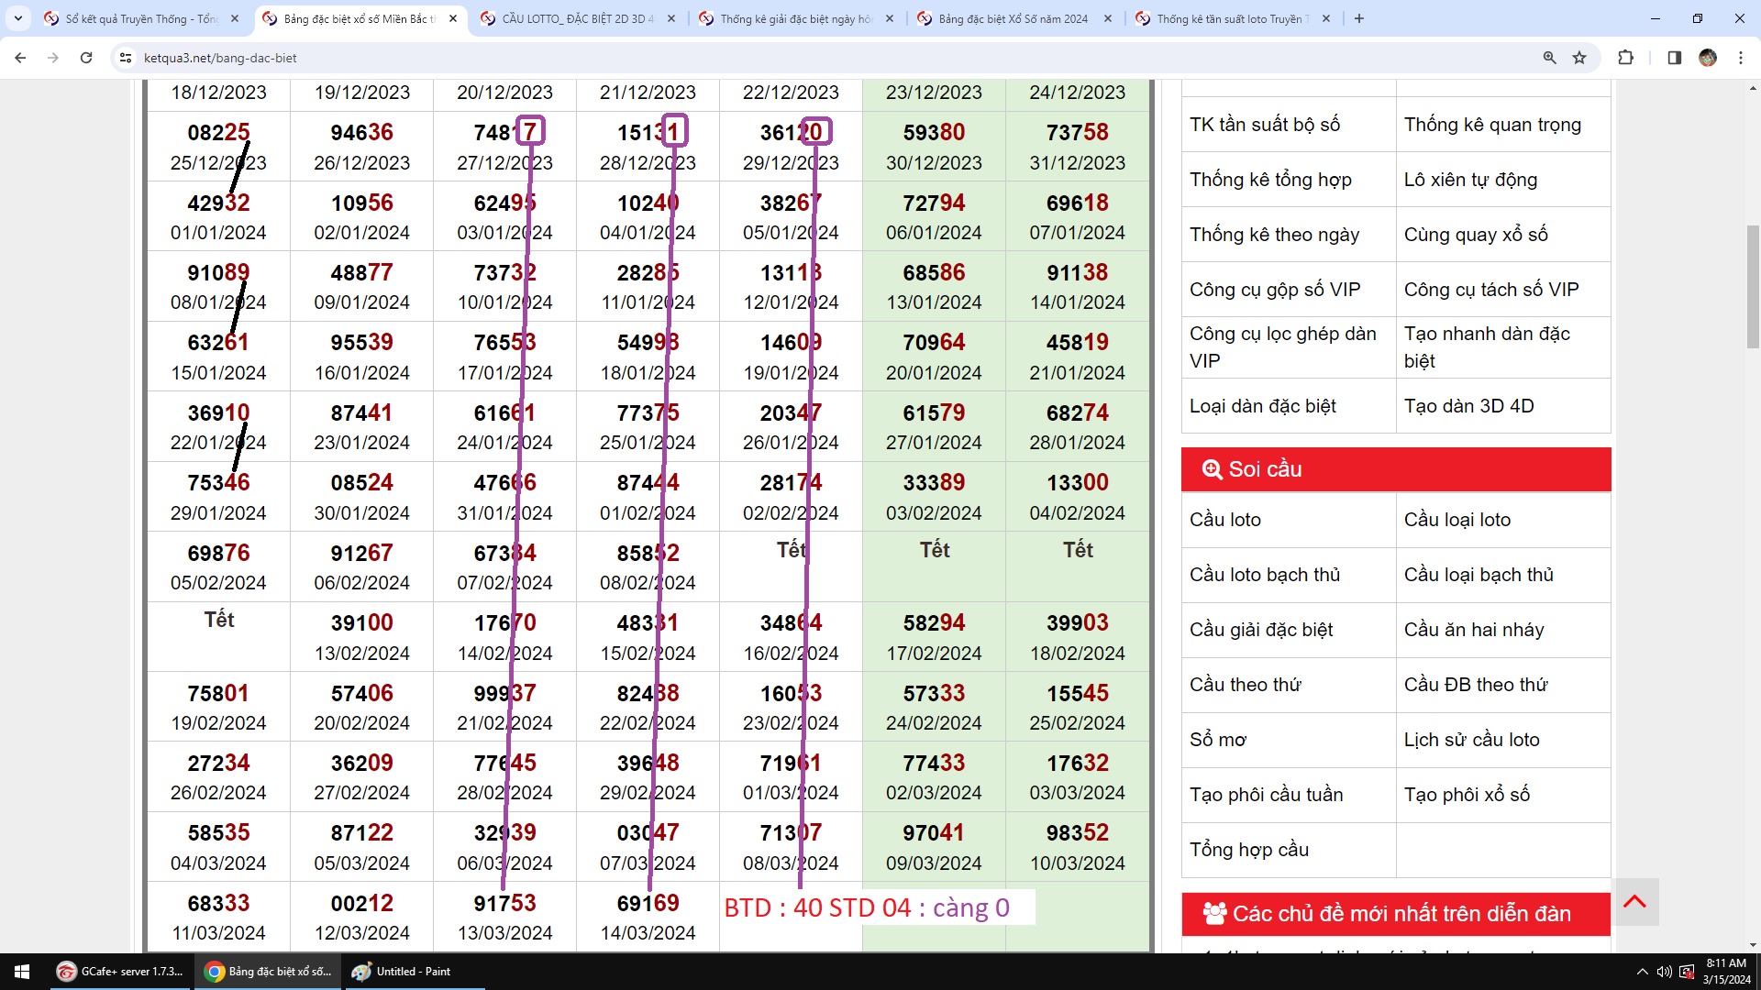1761x990 pixels.
Task: Click the browser Back arrow icon
Action: pyautogui.click(x=20, y=58)
